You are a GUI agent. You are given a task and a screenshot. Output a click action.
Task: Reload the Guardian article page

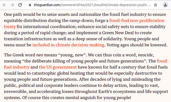pyautogui.click(x=20, y=5)
